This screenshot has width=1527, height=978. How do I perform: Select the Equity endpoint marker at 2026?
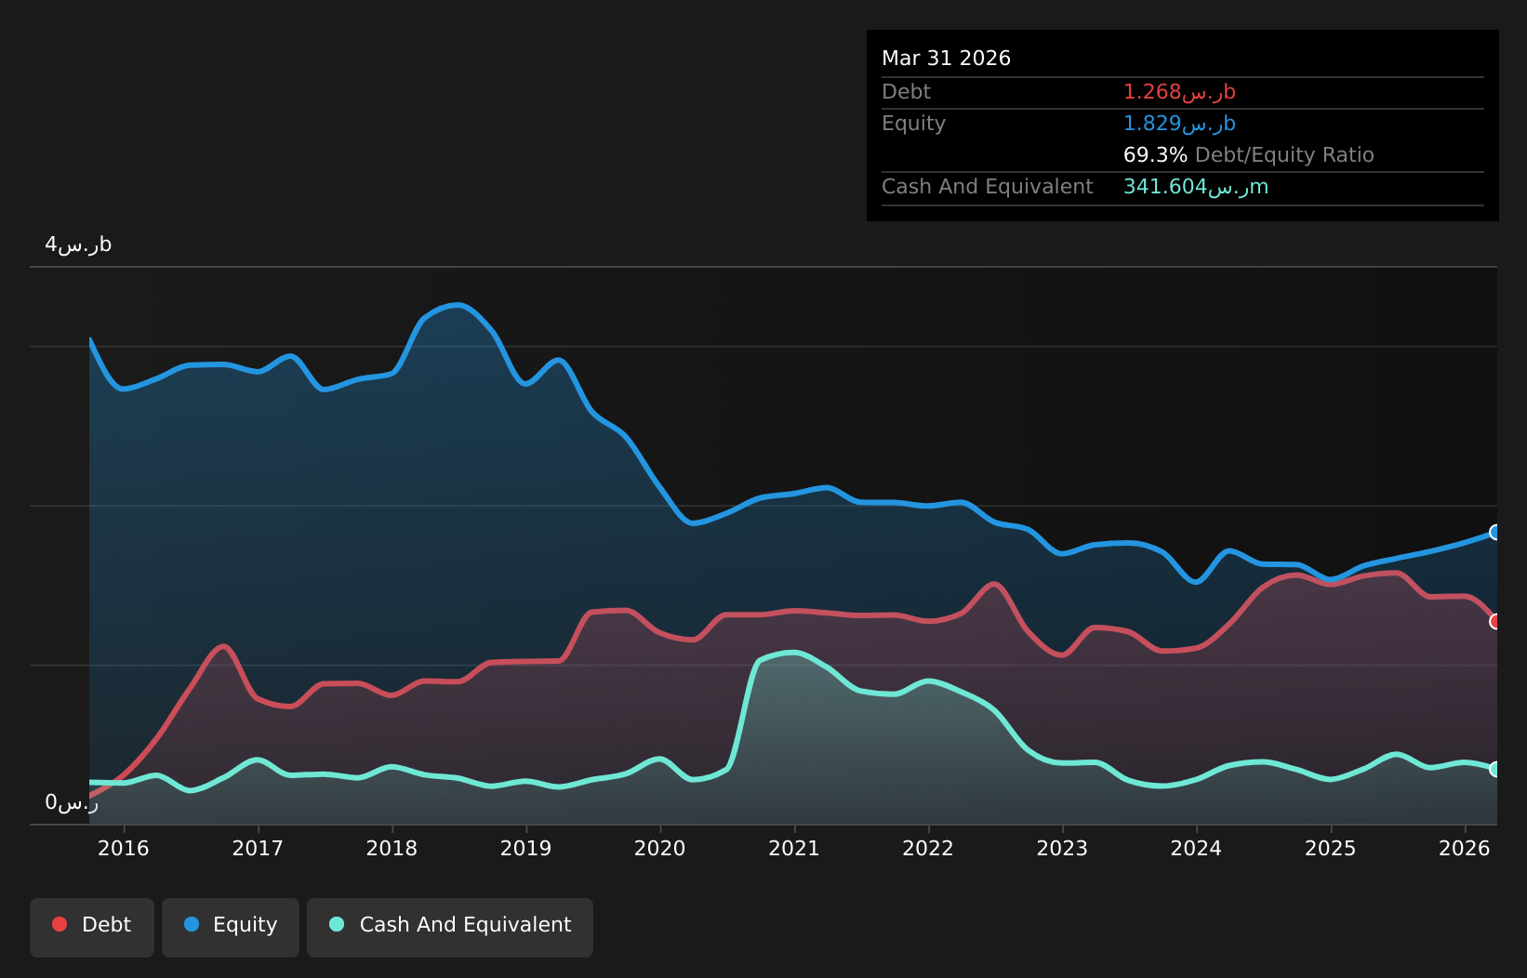(1495, 532)
